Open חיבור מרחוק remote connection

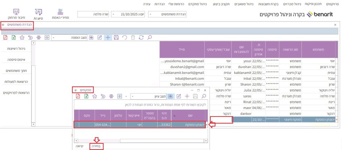click(16, 14)
